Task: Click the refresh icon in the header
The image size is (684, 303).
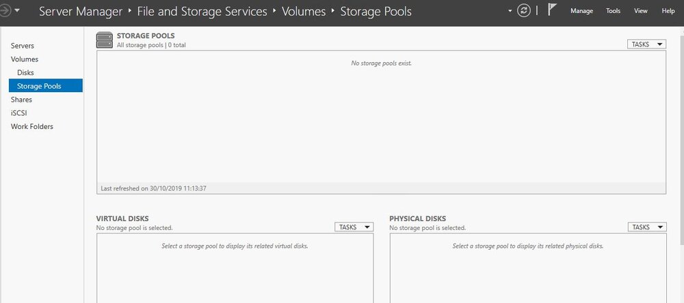Action: coord(523,11)
